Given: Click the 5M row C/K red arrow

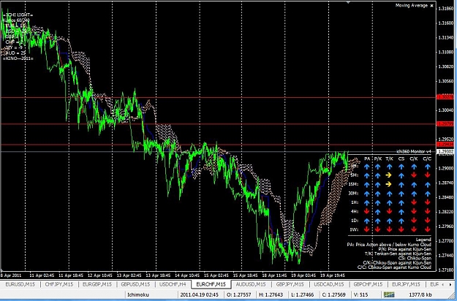Looking at the screenshot, I should click(414, 175).
